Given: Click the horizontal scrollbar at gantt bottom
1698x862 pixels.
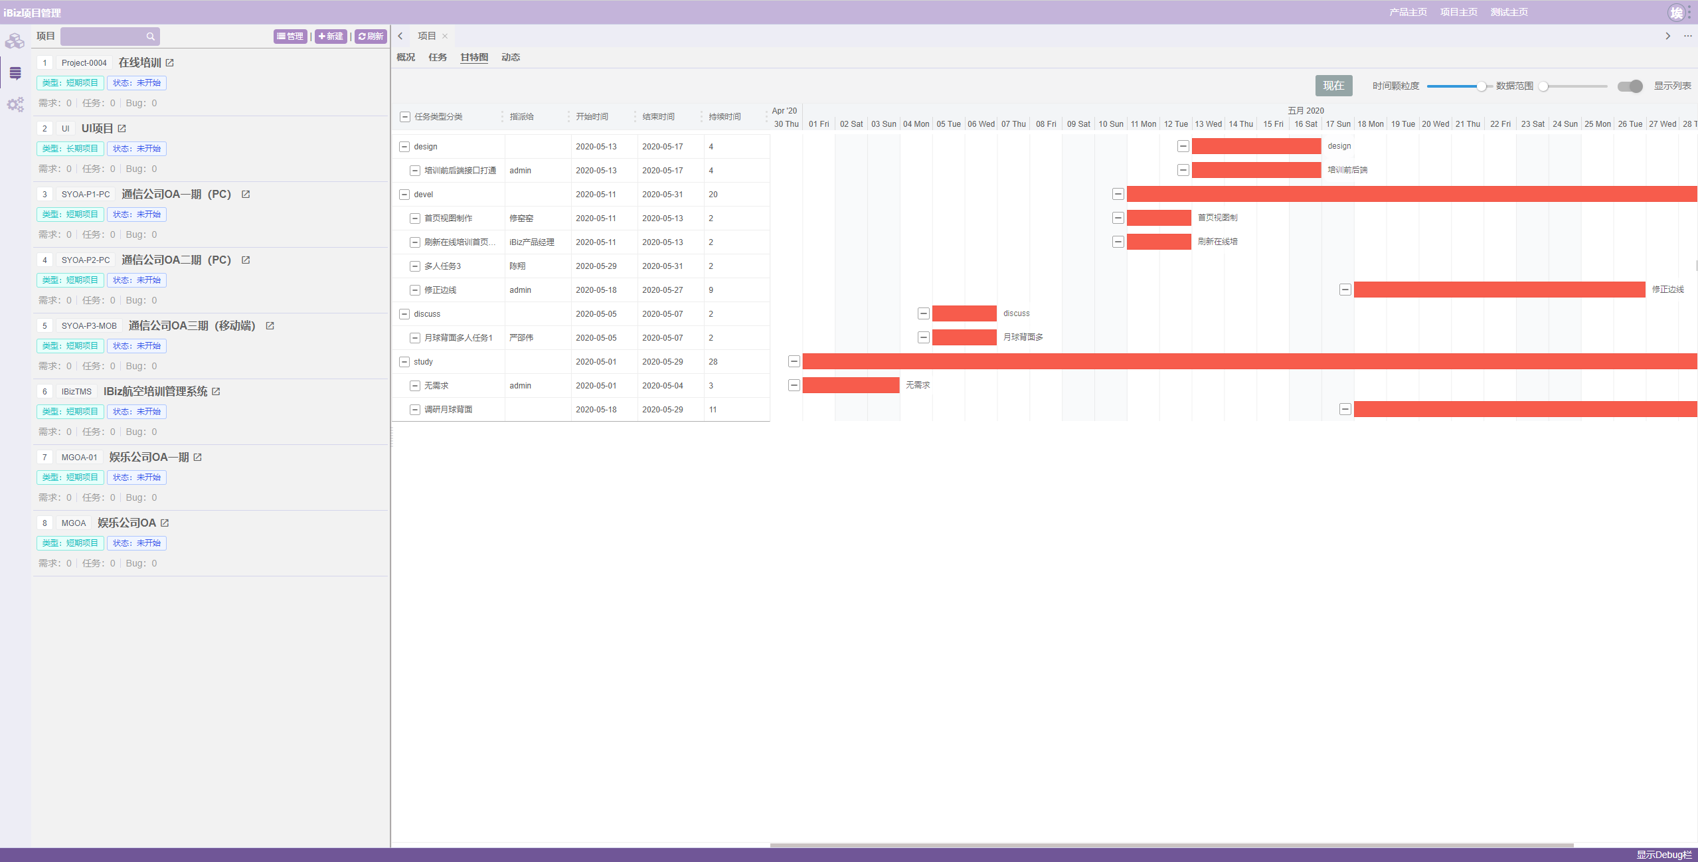Looking at the screenshot, I should pos(1171,845).
